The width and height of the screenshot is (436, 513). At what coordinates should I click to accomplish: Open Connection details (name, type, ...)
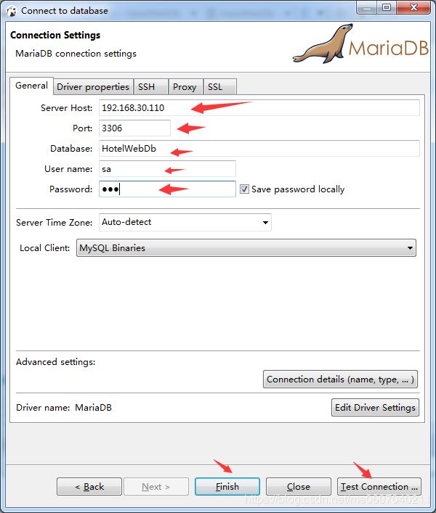(340, 379)
